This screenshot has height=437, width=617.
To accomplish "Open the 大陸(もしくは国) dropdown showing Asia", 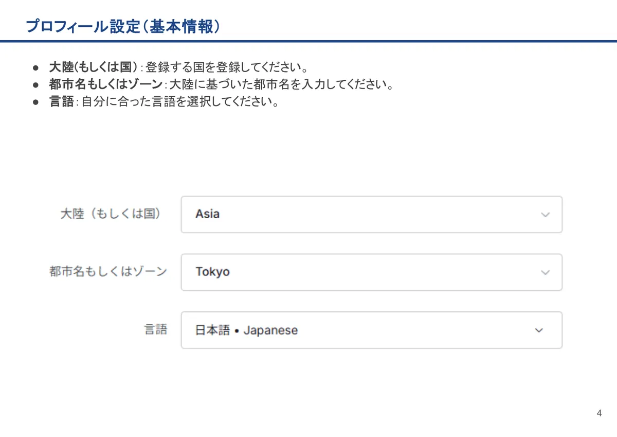I will (371, 214).
